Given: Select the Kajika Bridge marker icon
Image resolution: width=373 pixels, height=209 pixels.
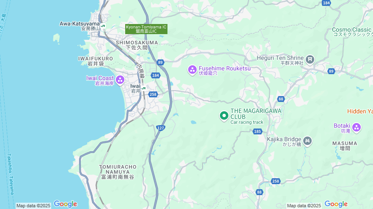Looking at the screenshot, I should coord(307,141).
